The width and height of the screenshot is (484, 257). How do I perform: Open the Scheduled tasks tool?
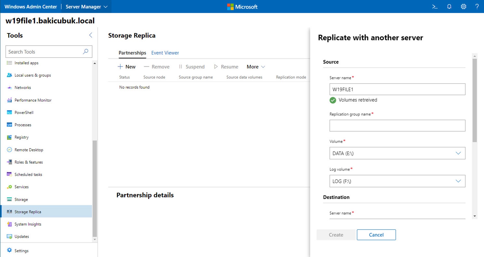pyautogui.click(x=47, y=174)
